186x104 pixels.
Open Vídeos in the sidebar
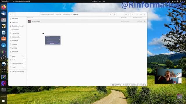[x=17, y=48]
